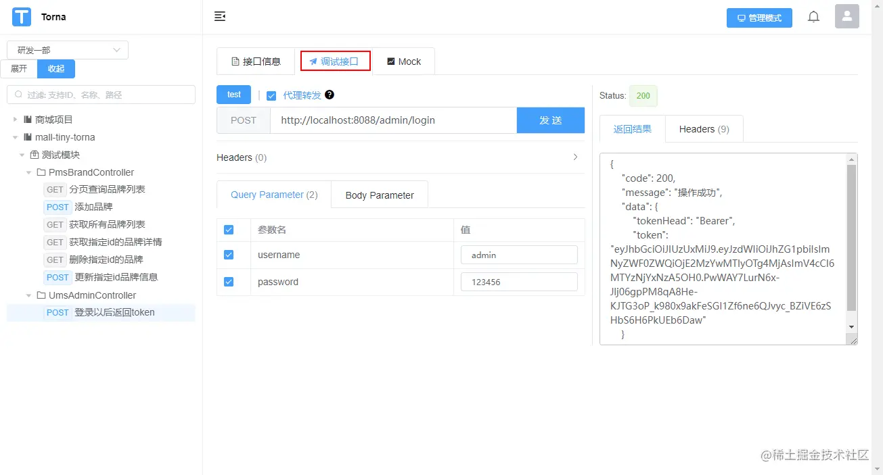Open 获取所有品牌列表 in the tree
The image size is (883, 475).
click(x=107, y=225)
